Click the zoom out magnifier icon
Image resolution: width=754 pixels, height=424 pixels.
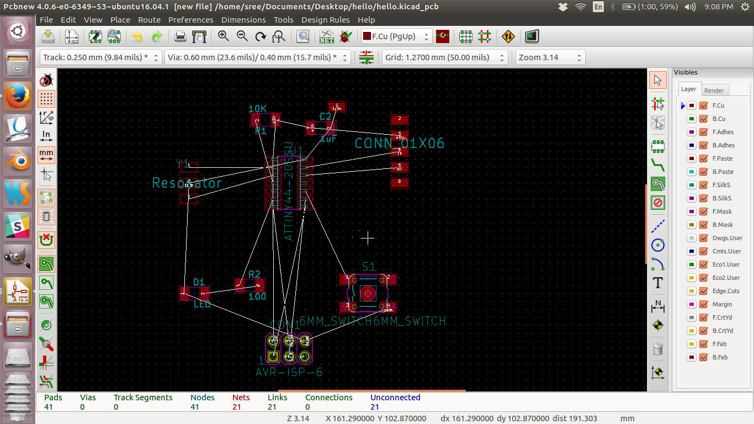(242, 36)
